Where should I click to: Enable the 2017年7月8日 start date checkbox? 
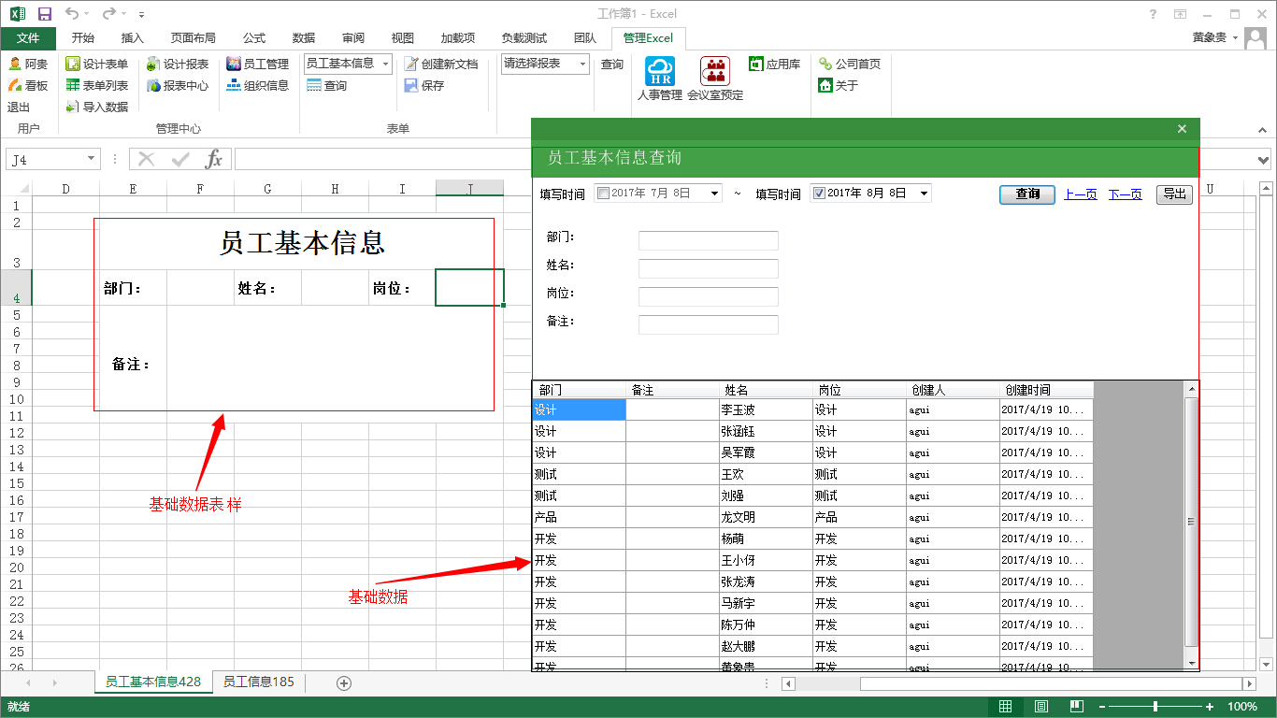tap(603, 194)
